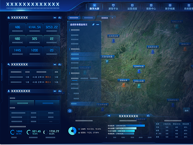Expand the XXXXX dropdown above the map
This screenshot has width=193, height=145.
click(x=107, y=18)
